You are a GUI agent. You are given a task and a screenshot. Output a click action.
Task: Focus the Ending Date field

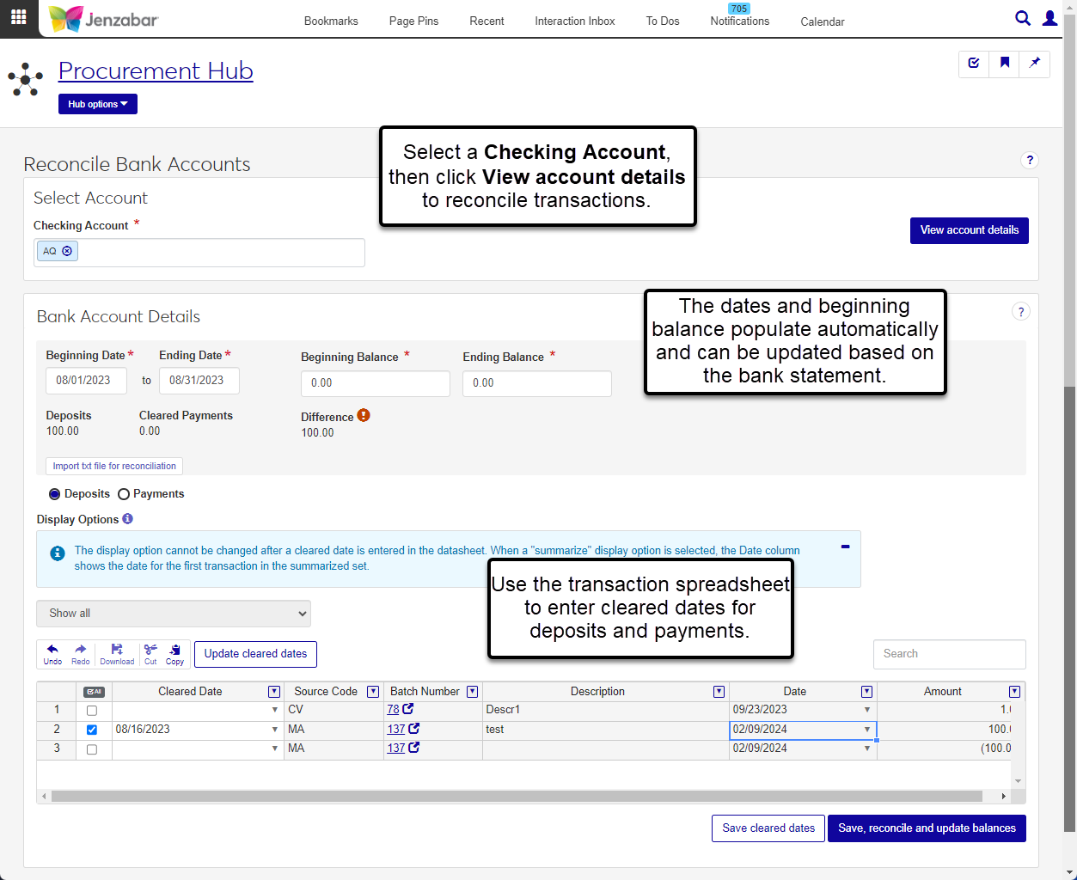[199, 381]
